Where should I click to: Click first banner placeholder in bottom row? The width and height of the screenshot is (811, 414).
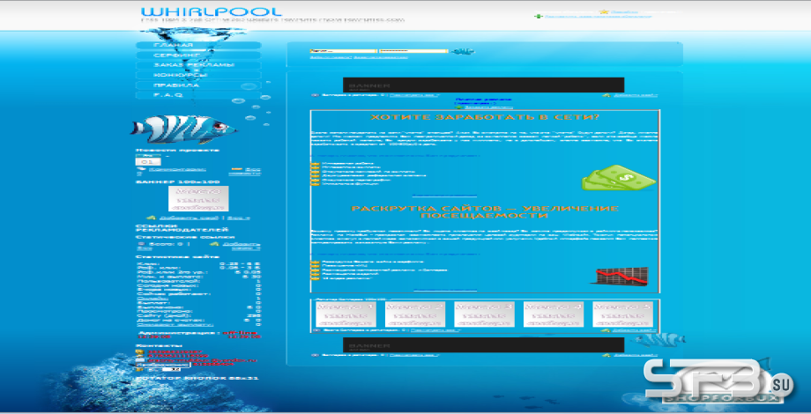346,314
